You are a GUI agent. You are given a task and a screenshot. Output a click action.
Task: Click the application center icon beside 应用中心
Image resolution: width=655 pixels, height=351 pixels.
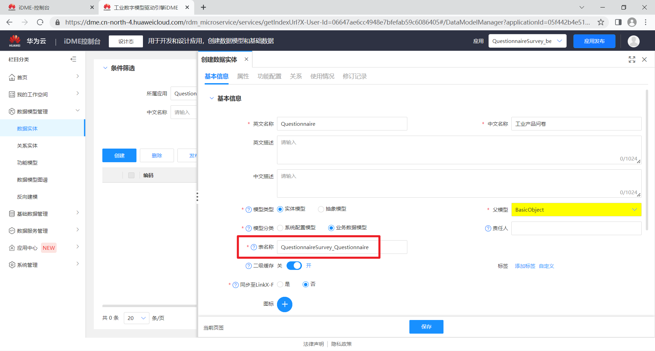coord(12,248)
